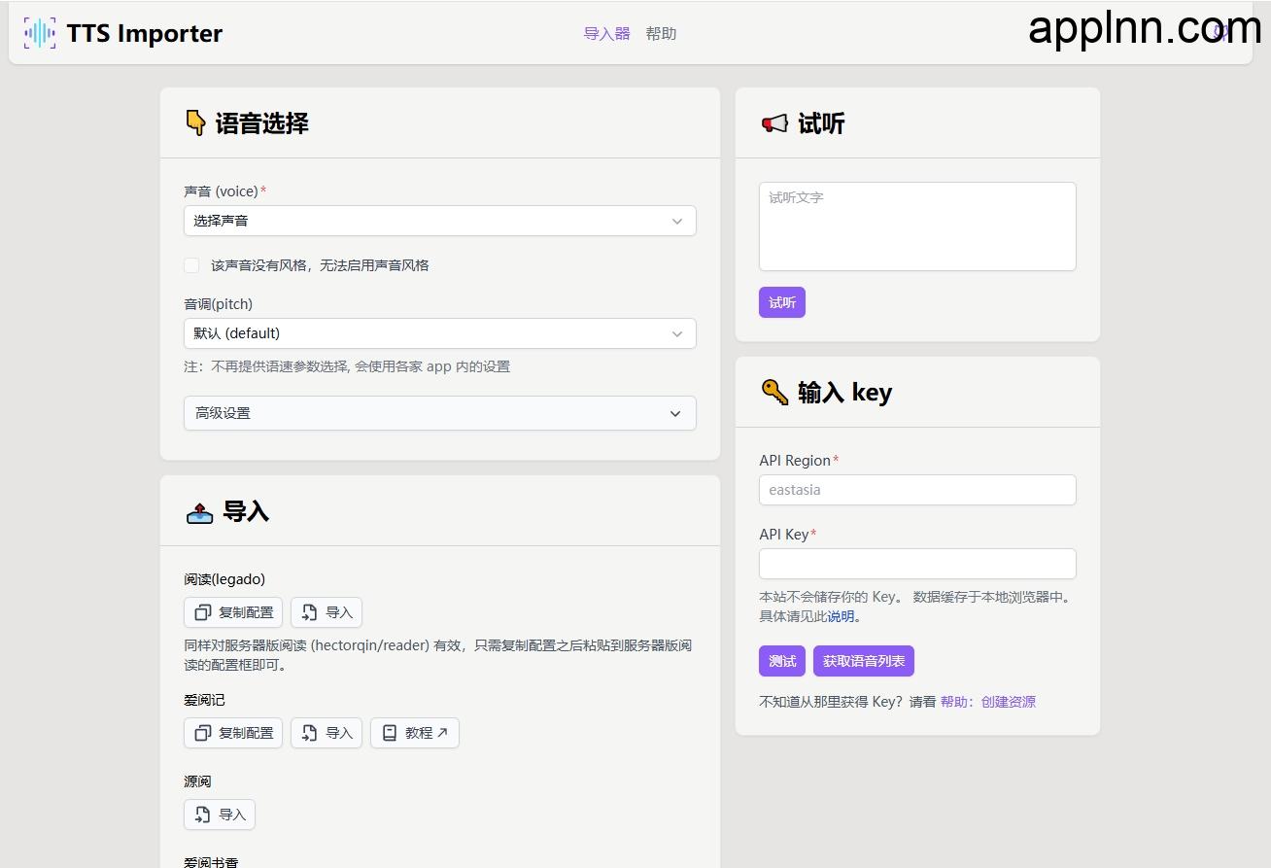The image size is (1271, 868).
Task: Click the 注：不再提供语速参数选择 note
Action: (x=347, y=366)
